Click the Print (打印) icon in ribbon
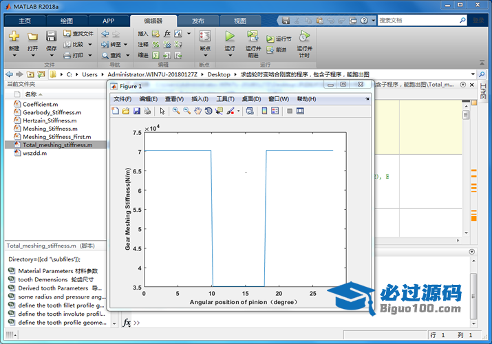Viewport: 492px width, 344px height. (67, 56)
